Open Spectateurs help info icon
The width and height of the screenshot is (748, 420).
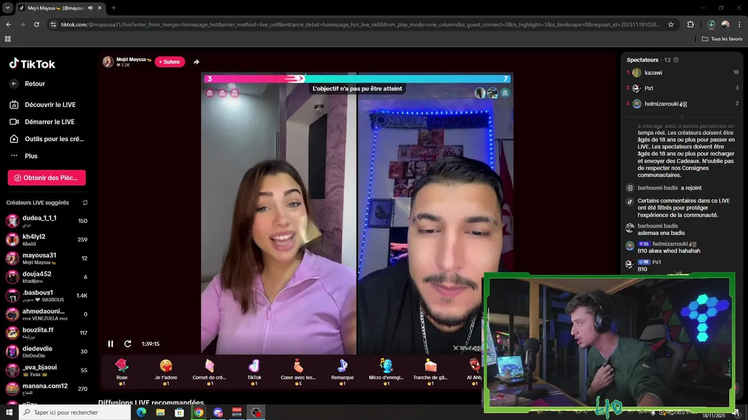[x=676, y=60]
